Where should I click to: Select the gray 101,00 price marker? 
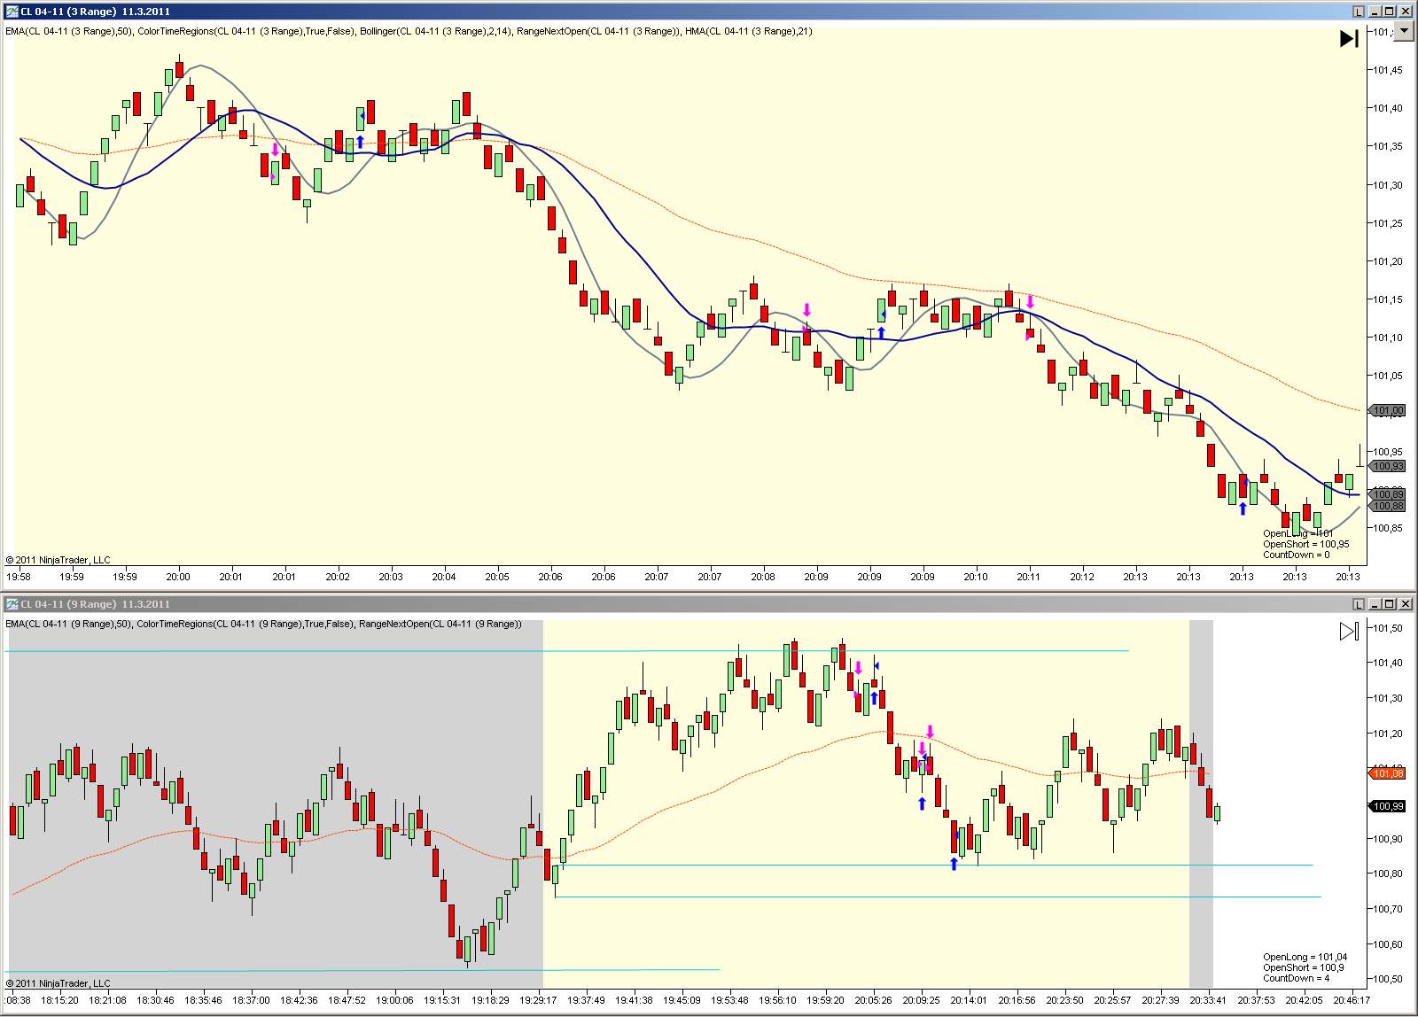coord(1388,410)
